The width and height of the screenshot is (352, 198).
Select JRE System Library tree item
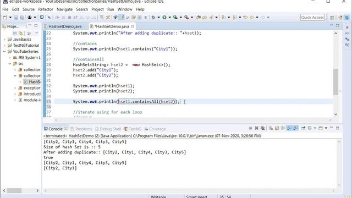tap(27, 57)
